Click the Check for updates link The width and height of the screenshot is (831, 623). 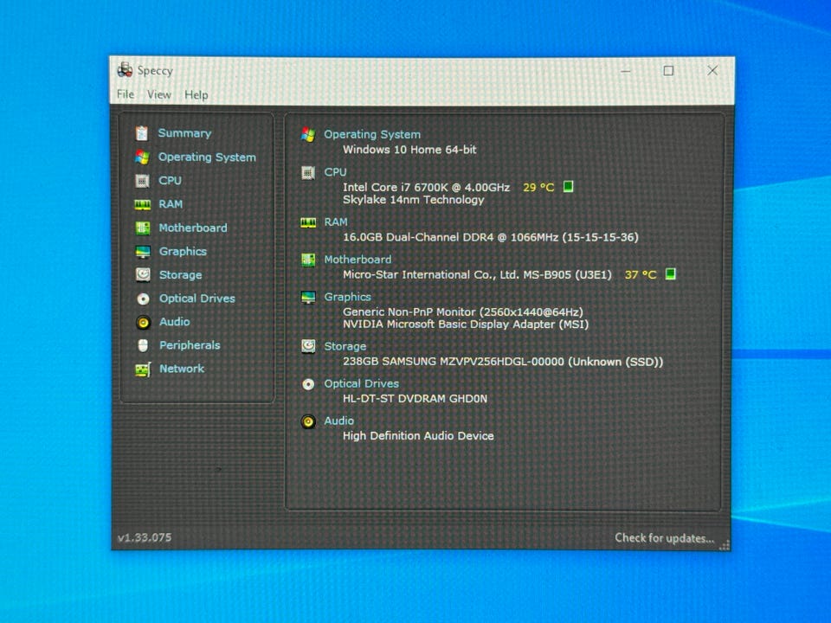tap(664, 538)
